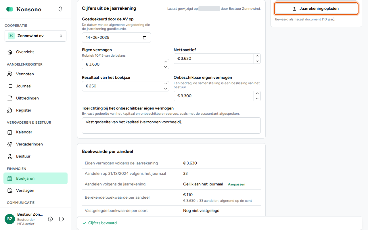The image size is (368, 230).
Task: Click the Toelichting text area
Action: click(171, 125)
